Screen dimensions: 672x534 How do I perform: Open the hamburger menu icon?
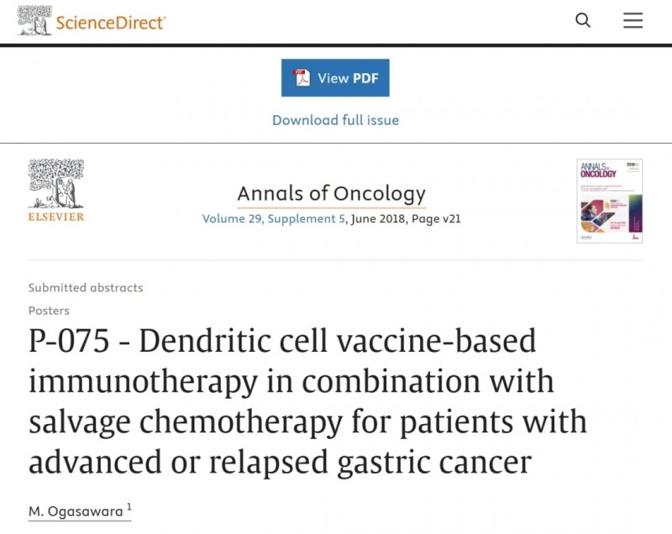click(633, 20)
